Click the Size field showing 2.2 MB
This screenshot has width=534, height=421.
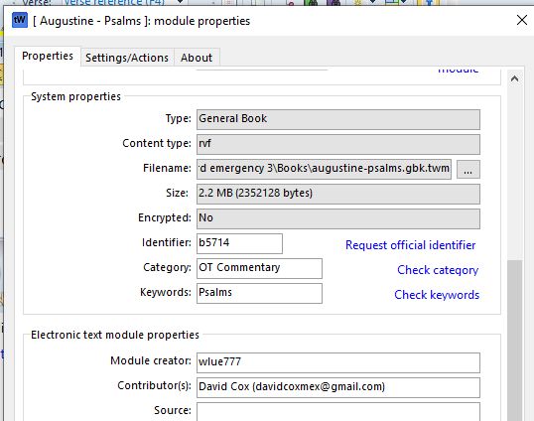[338, 194]
